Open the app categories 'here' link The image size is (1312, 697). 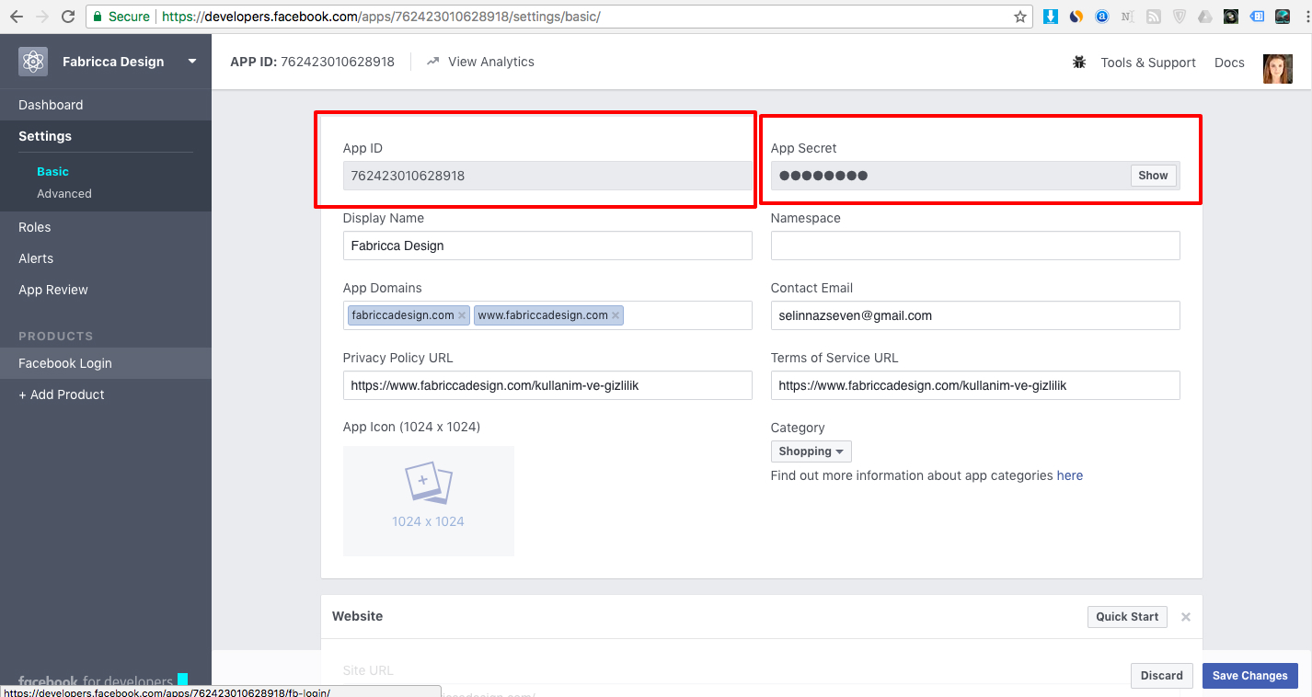(x=1069, y=475)
